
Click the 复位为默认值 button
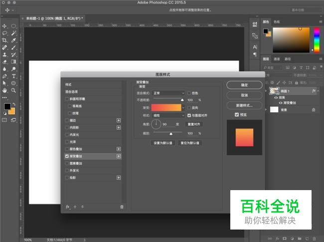pyautogui.click(x=190, y=143)
